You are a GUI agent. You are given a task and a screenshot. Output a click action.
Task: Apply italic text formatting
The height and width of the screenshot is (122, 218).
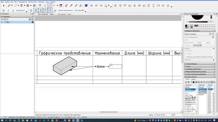click(8, 11)
